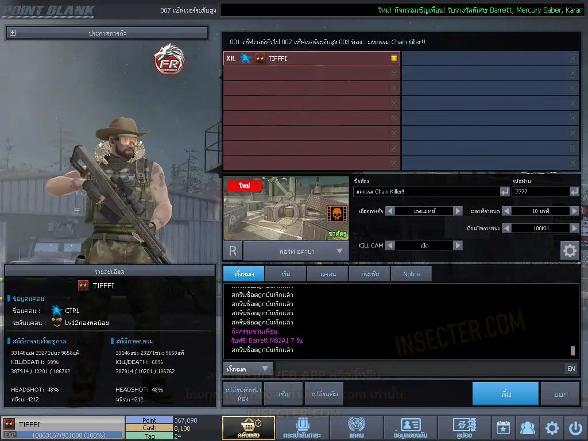Viewport: 588px width, 441px height.
Task: Open the chat channel dropdown
Action: (249, 369)
